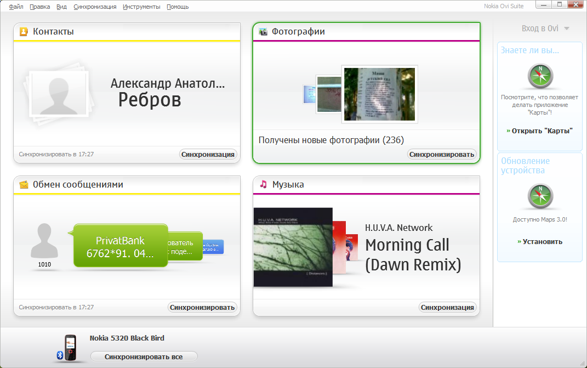
Task: Click the compass icon under 'Знаете ли вы...'
Action: 540,76
